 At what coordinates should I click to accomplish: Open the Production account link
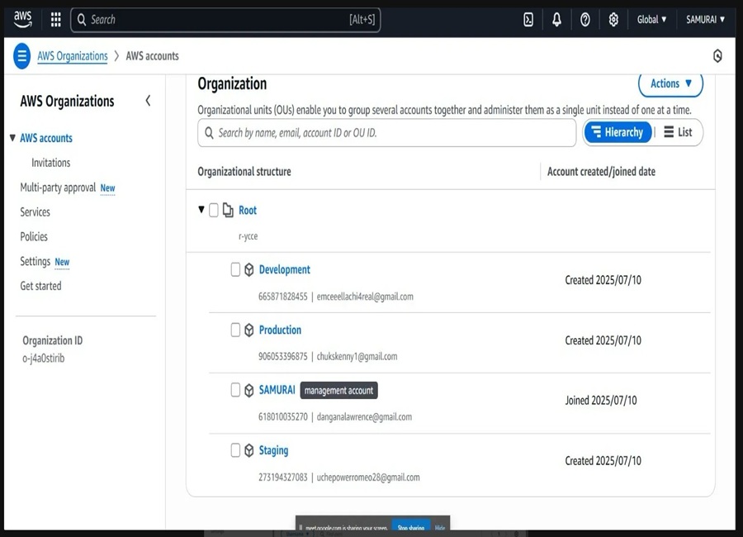click(280, 330)
